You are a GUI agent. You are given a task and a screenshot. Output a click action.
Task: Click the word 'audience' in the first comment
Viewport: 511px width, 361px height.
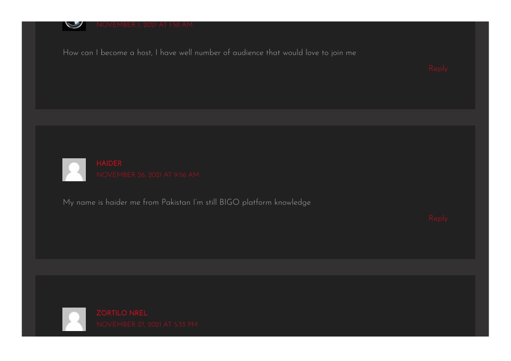tap(248, 53)
